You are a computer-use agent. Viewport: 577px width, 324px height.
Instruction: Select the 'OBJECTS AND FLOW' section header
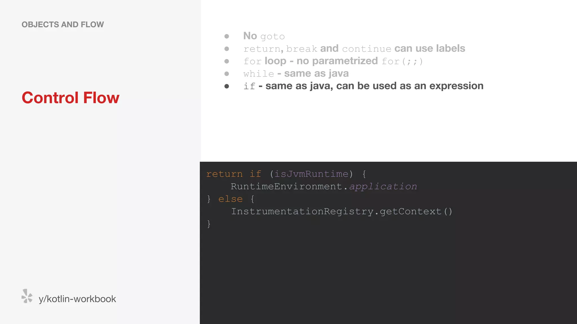click(x=63, y=24)
